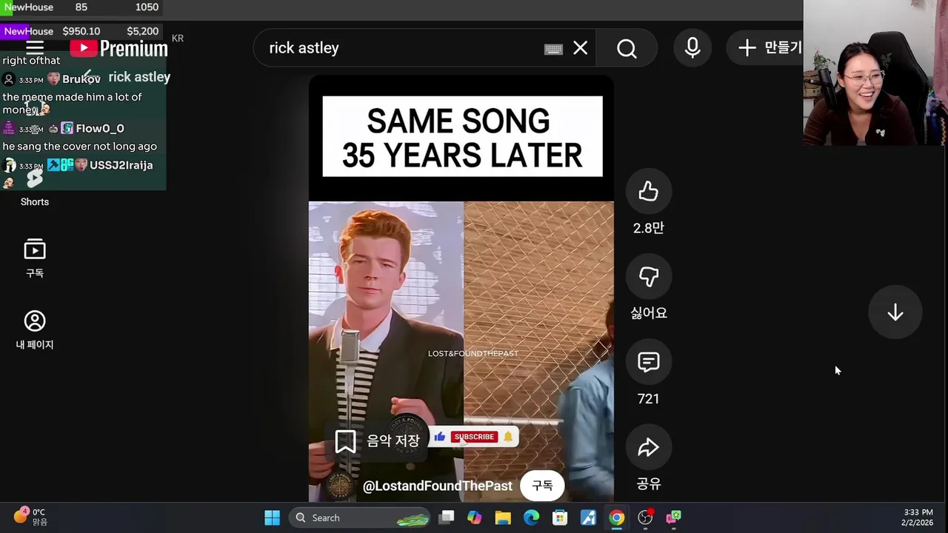Clear the search box with the X
The image size is (948, 533).
tap(580, 48)
